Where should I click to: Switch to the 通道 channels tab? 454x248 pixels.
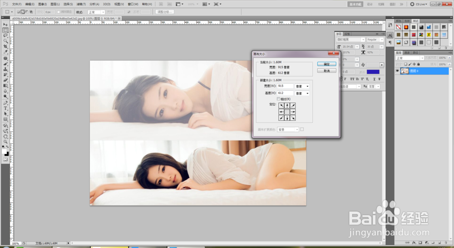(x=407, y=52)
